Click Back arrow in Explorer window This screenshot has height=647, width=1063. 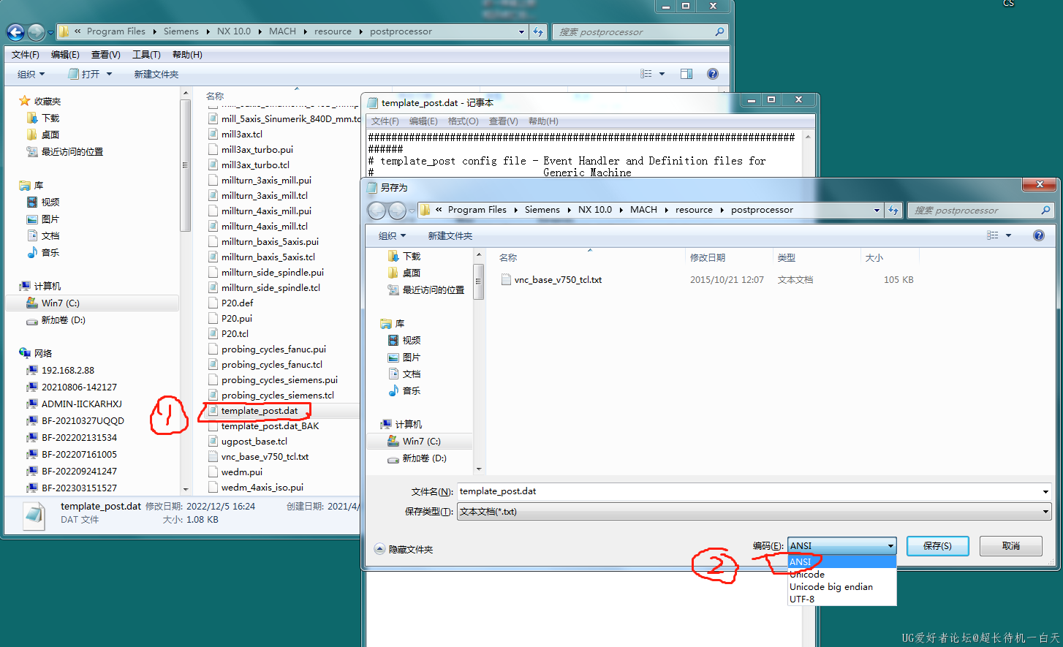[15, 32]
